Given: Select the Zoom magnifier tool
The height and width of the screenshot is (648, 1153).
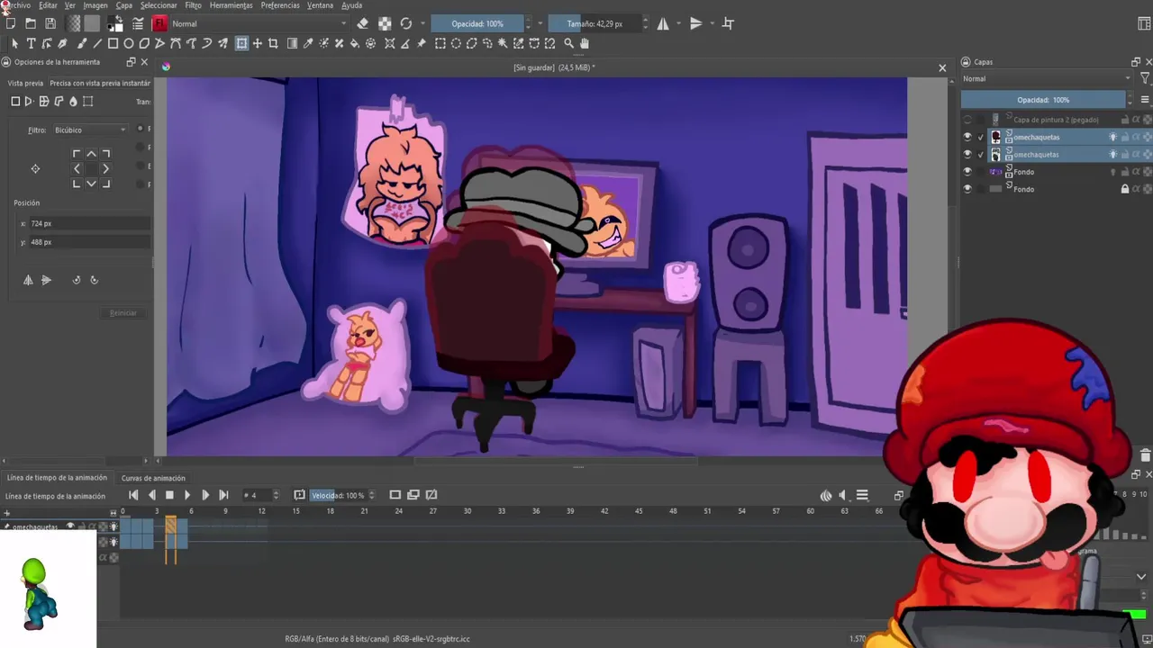Looking at the screenshot, I should pyautogui.click(x=568, y=43).
